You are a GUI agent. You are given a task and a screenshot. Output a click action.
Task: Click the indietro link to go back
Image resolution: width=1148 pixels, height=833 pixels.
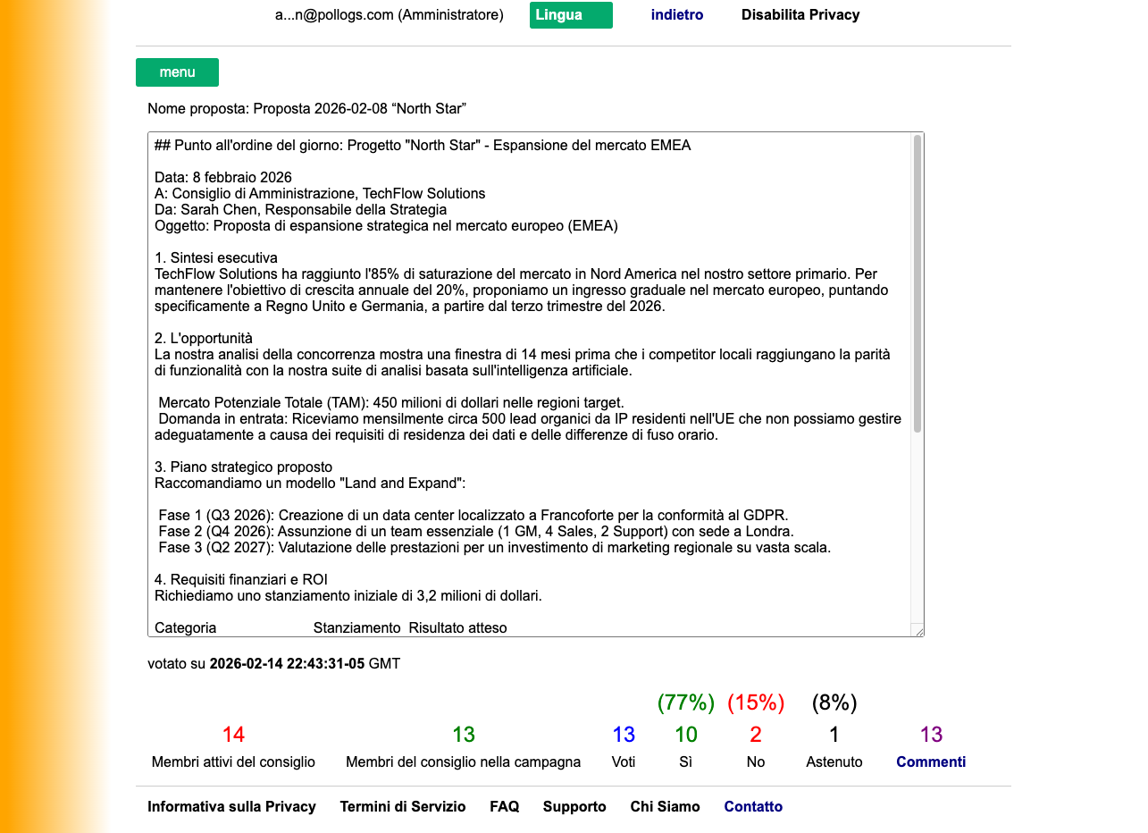[x=676, y=15]
